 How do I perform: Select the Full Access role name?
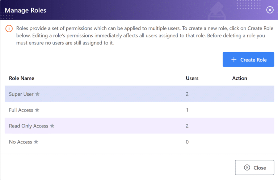21,110
